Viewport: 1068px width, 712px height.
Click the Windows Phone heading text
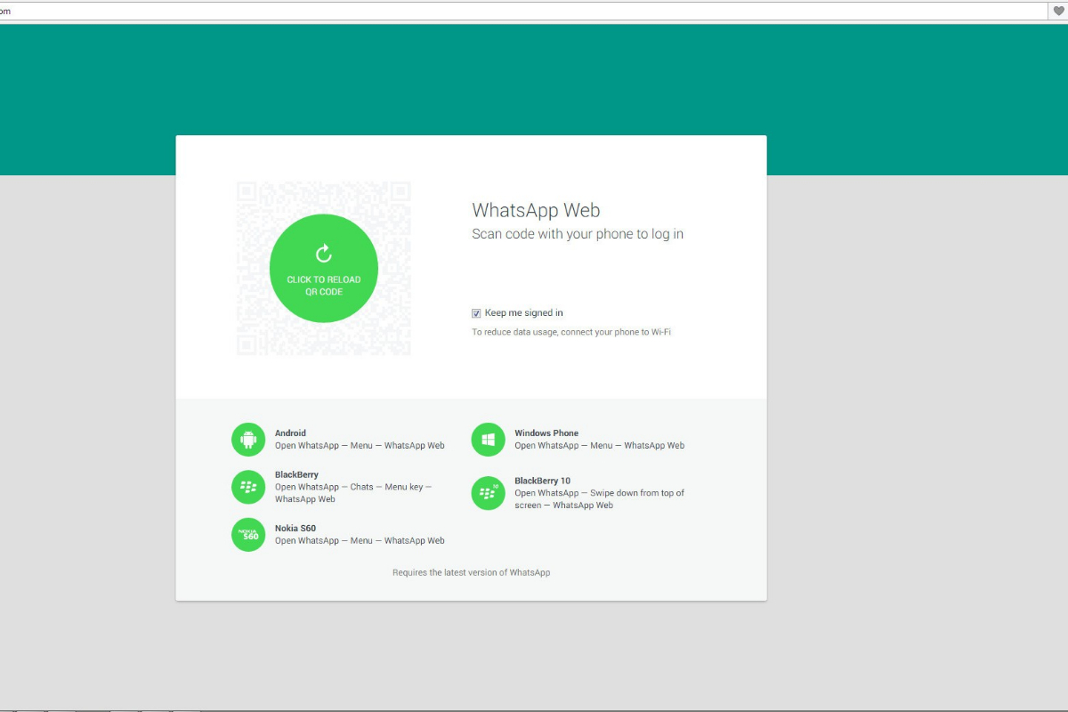coord(546,433)
